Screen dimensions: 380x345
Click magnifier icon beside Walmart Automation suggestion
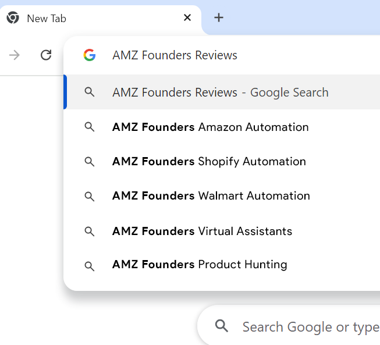point(89,196)
